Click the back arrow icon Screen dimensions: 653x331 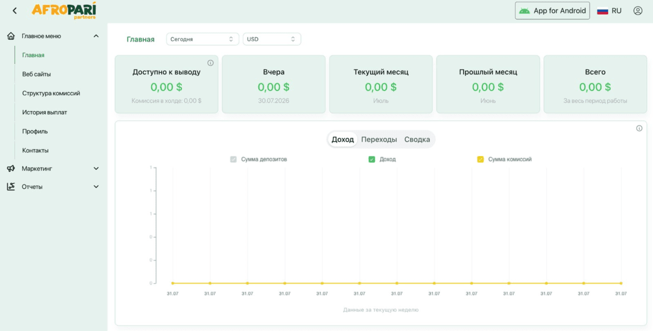click(x=15, y=11)
